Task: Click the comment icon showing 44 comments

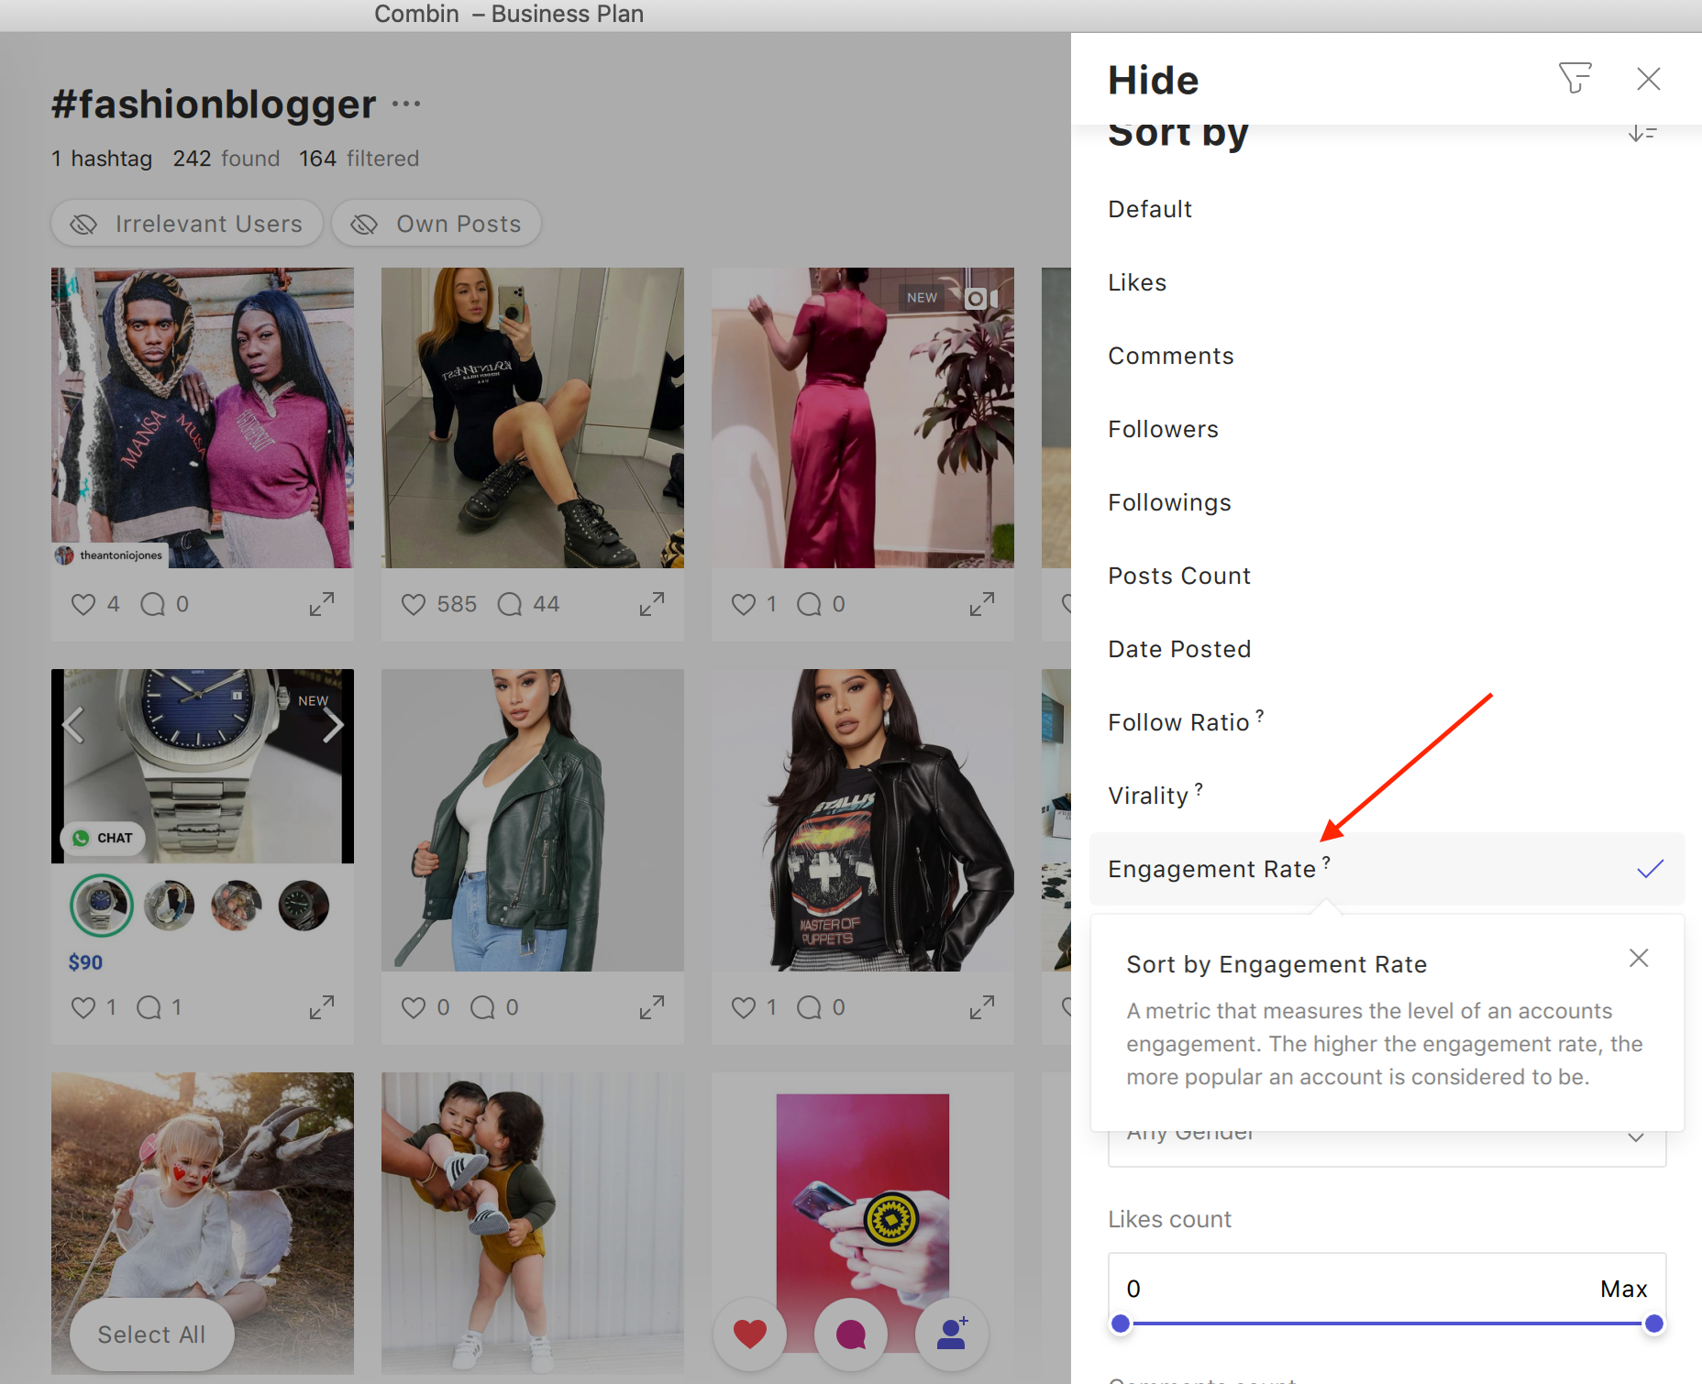Action: pos(510,604)
